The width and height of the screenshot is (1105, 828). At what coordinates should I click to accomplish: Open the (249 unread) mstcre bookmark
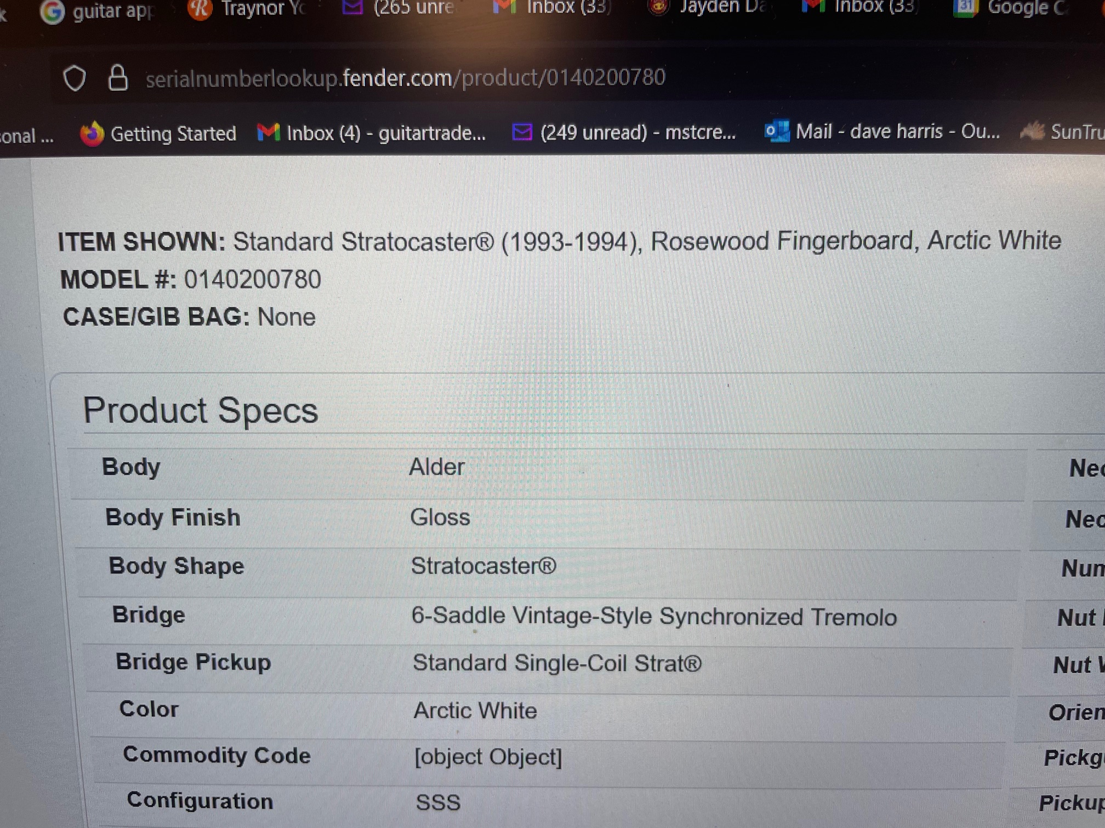637,132
